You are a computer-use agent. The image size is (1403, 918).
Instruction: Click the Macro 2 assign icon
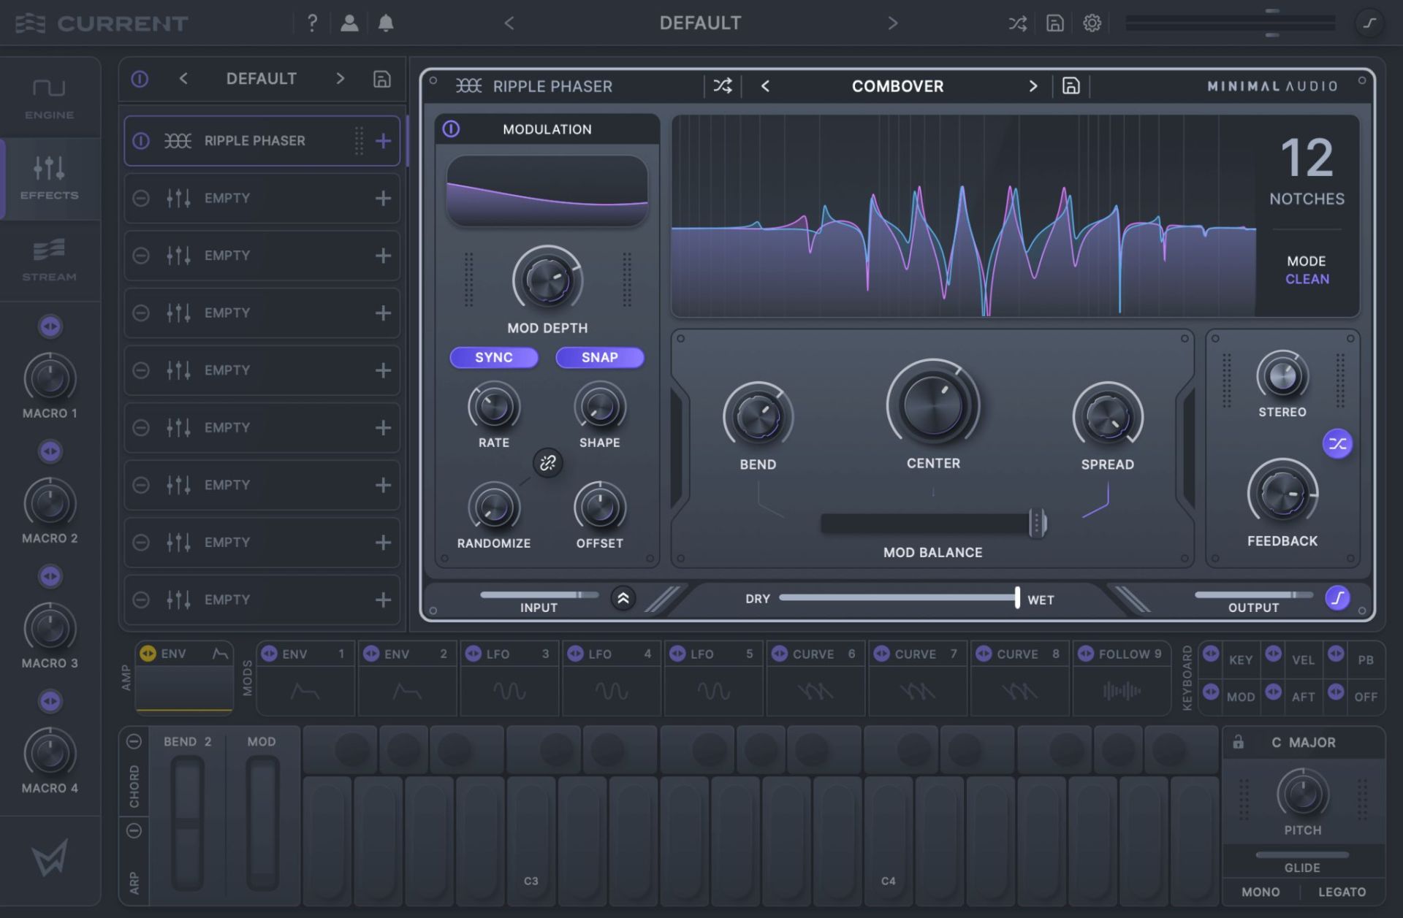click(50, 451)
